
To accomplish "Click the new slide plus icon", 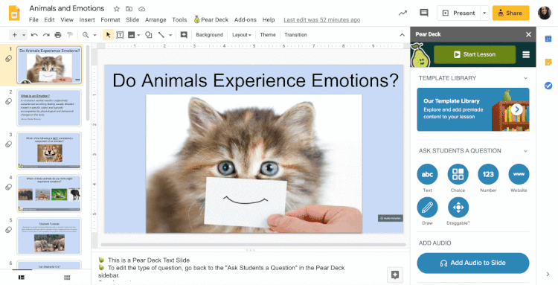I will 15,35.
